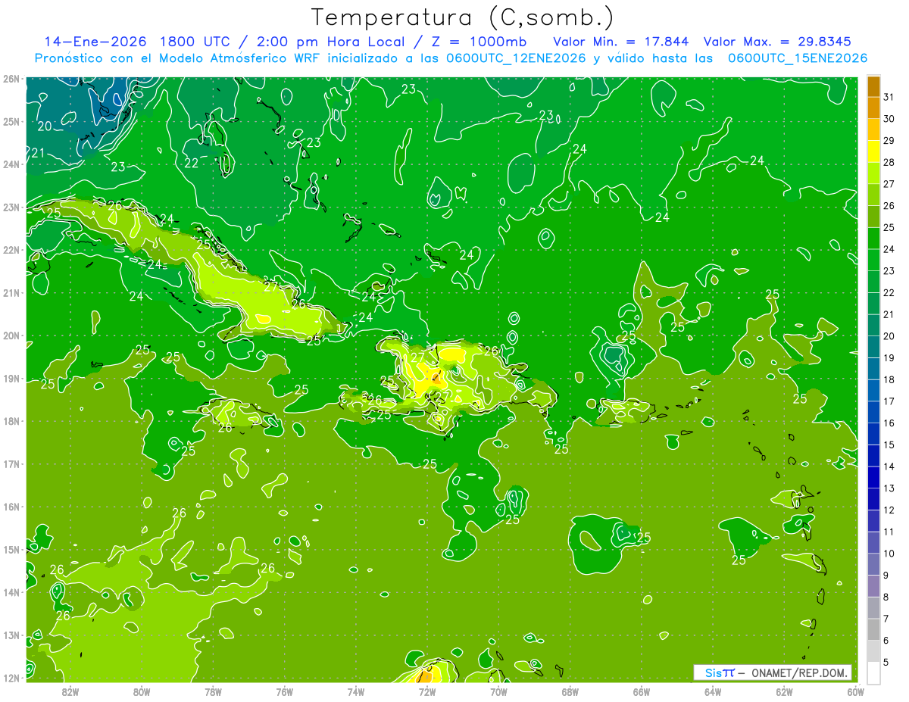Click longitude axis label "80W"

[x=141, y=692]
